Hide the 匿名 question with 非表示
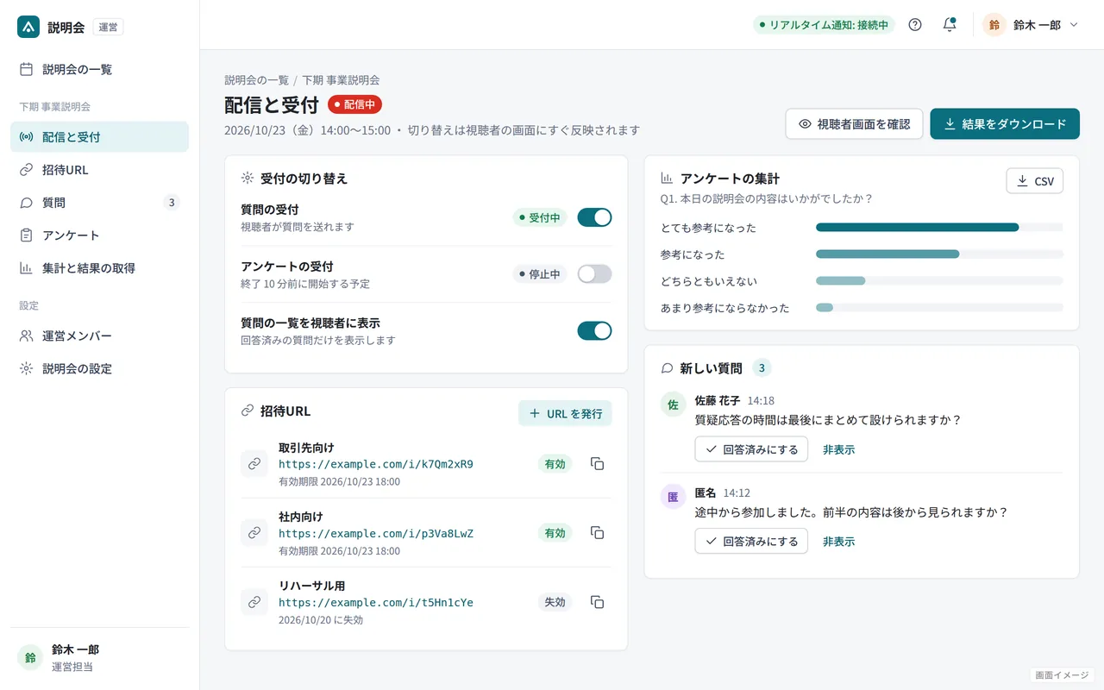 (838, 542)
